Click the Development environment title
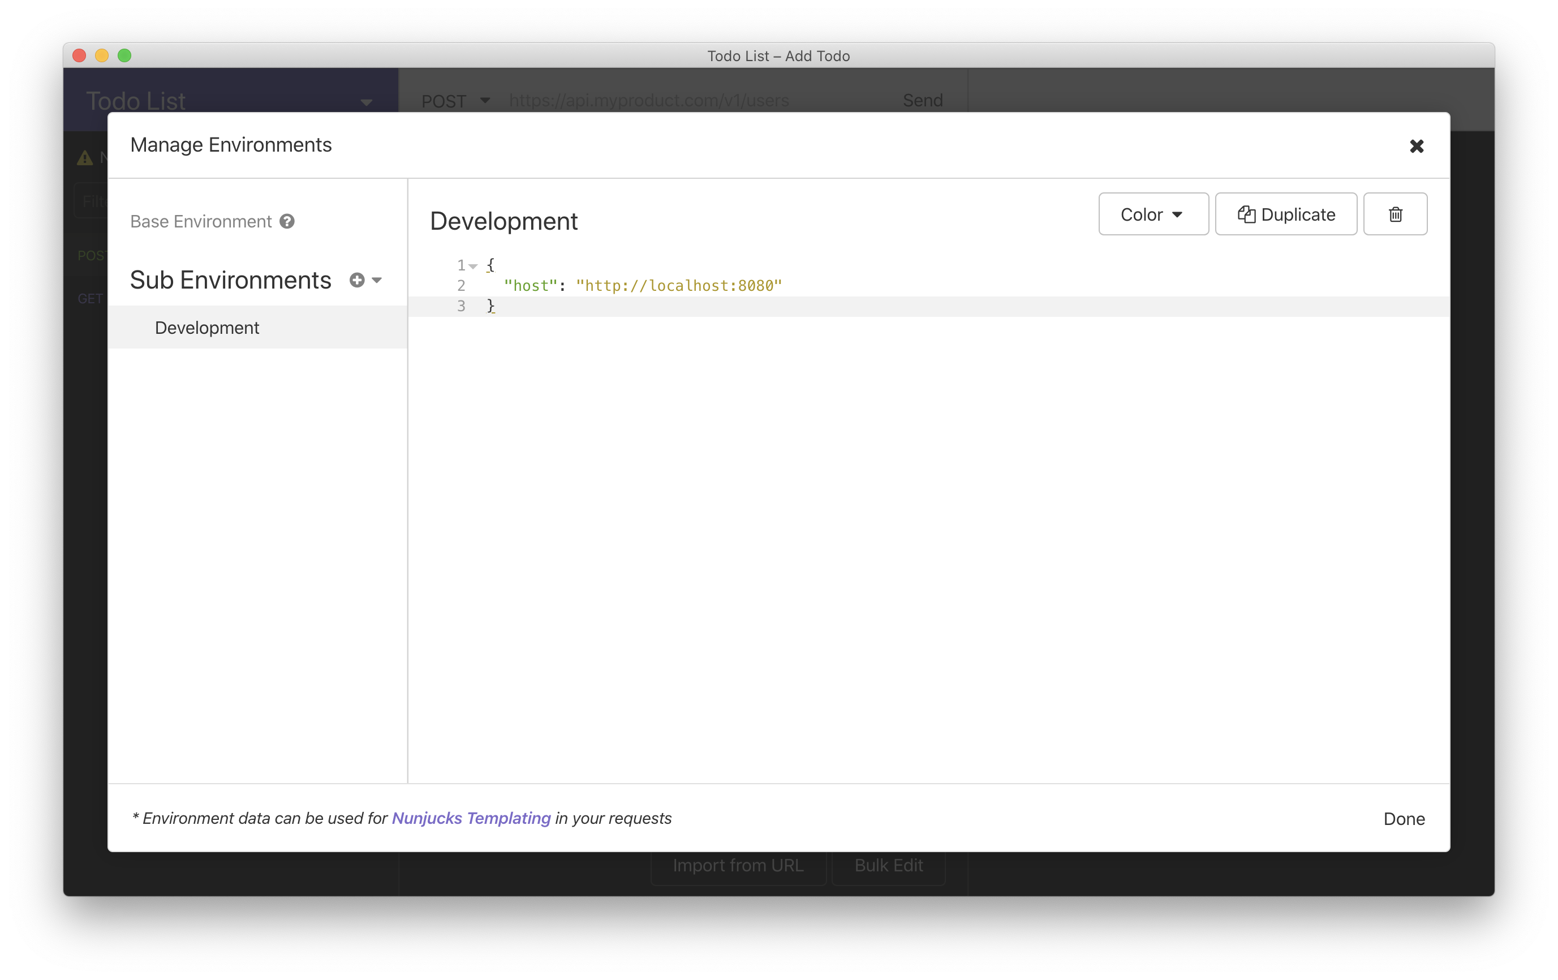1558x980 pixels. pos(503,221)
